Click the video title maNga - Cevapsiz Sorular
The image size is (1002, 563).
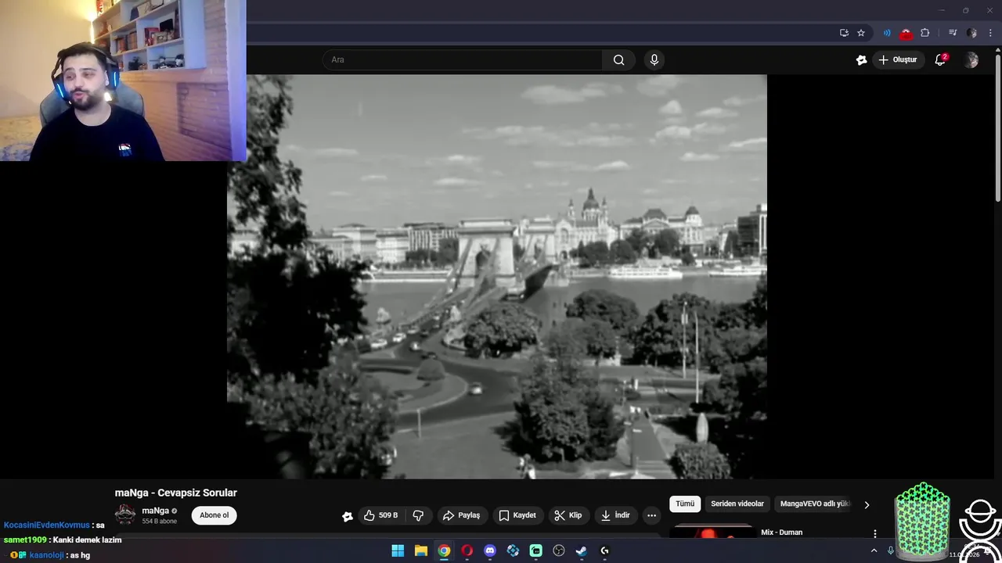(176, 493)
